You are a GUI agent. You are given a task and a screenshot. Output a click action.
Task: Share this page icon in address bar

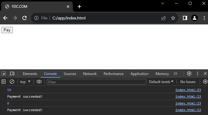164,18
